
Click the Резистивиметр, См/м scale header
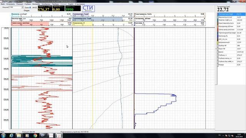click(170, 15)
